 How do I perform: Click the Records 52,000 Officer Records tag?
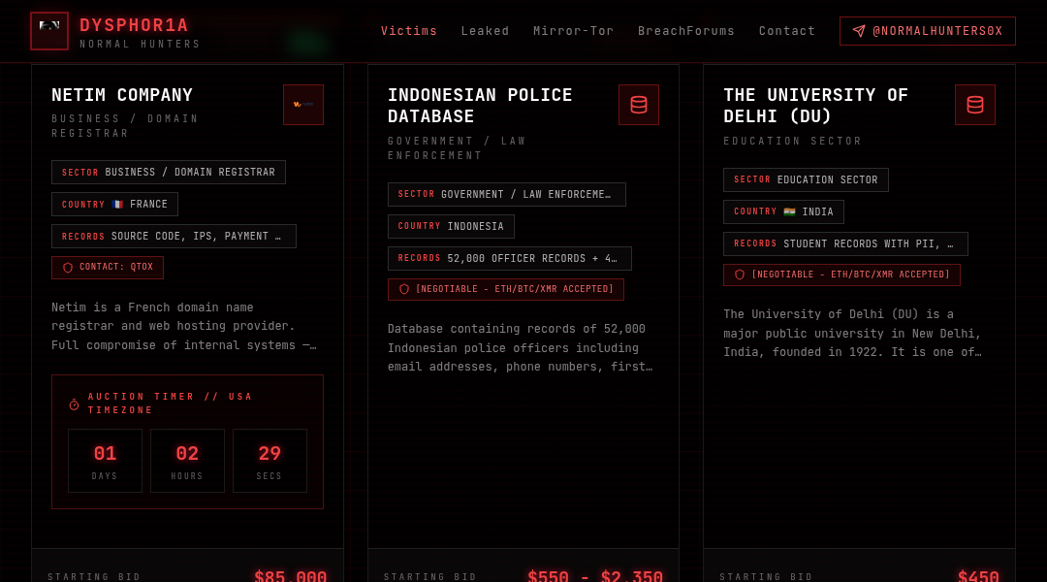[510, 259]
